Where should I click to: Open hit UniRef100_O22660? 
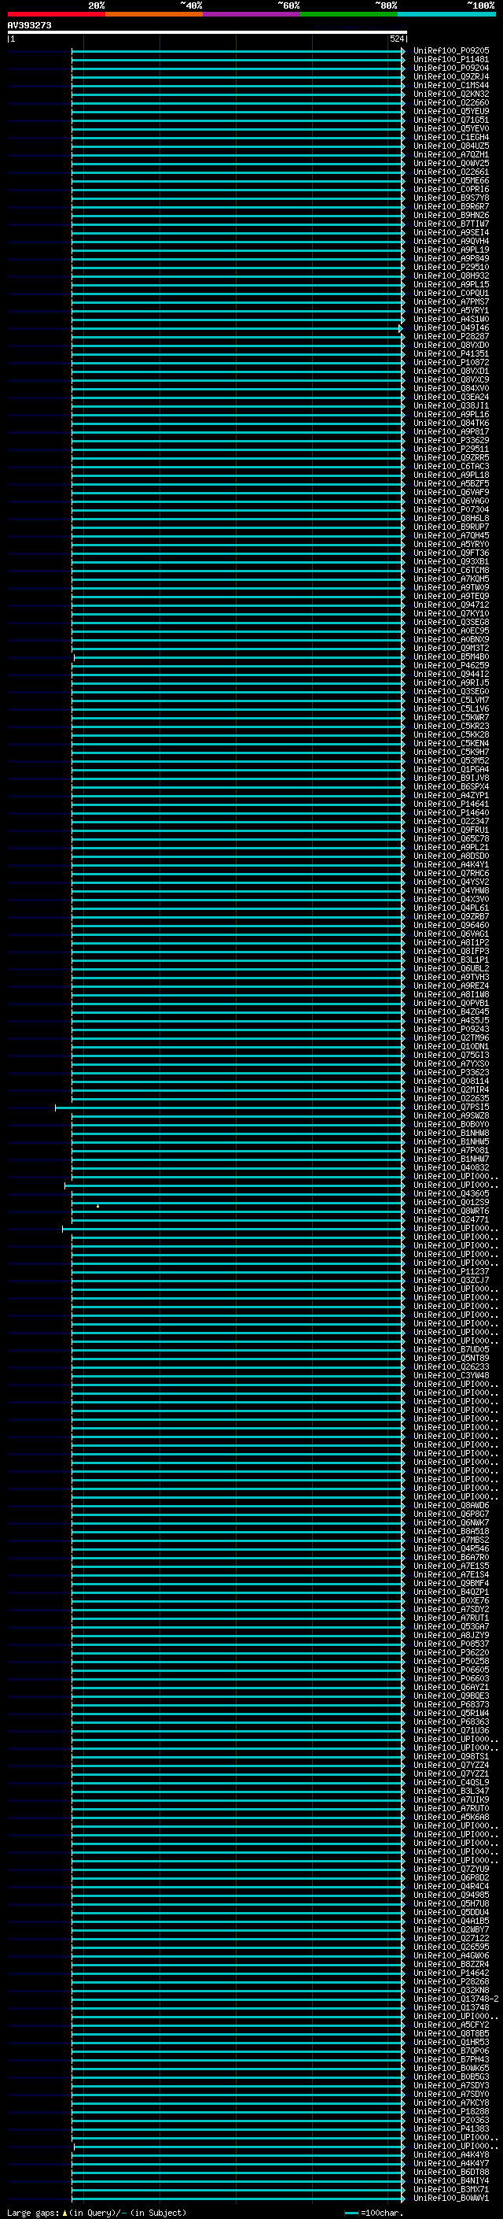(451, 102)
